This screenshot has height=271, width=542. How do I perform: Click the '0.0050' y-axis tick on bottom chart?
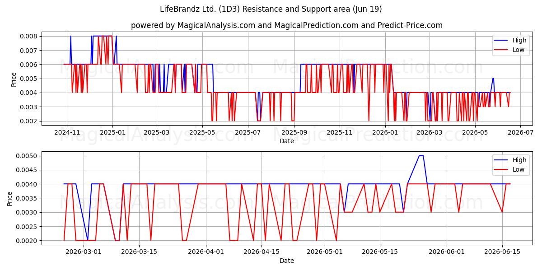28,156
